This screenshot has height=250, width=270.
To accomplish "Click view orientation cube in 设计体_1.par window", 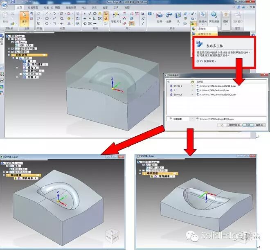I will click(112, 235).
